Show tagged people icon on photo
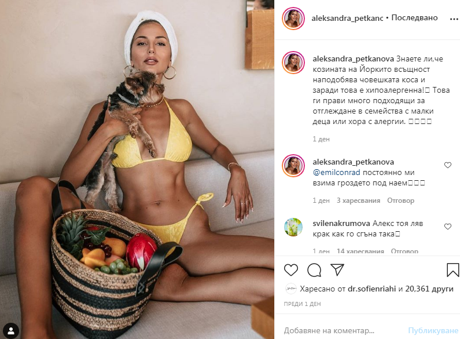 [x=11, y=331]
